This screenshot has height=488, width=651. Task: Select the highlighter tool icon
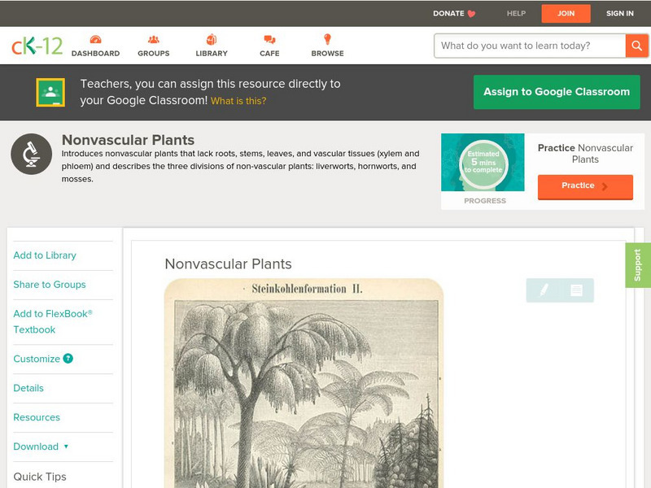pos(544,290)
